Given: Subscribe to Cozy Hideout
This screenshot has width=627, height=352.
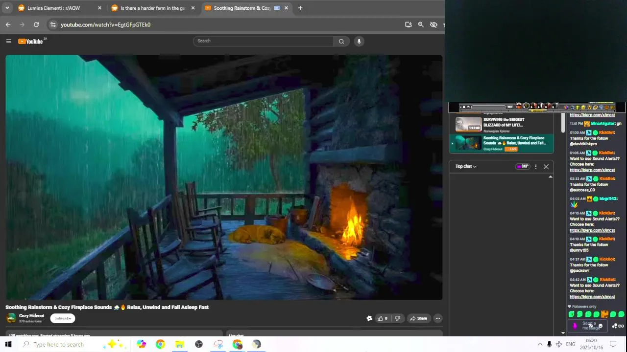Looking at the screenshot, I should (x=63, y=318).
